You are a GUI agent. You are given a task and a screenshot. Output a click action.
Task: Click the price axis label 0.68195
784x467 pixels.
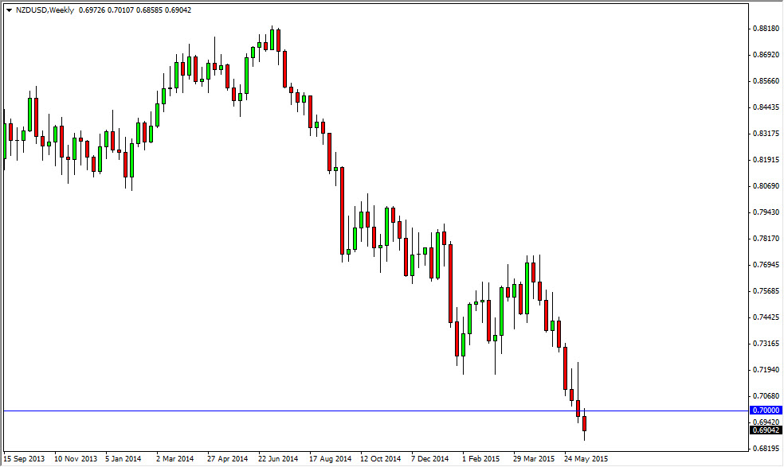(x=764, y=446)
